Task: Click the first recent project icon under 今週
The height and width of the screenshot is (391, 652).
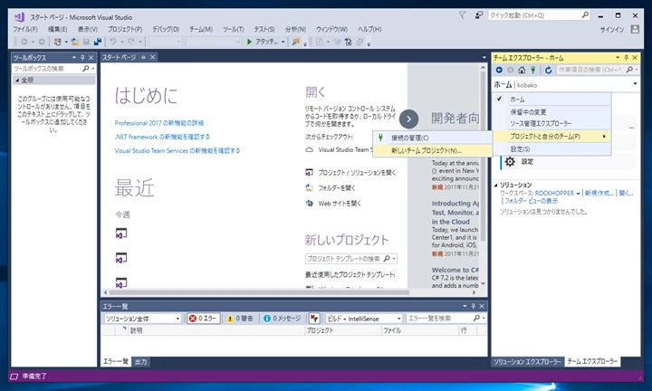Action: click(121, 234)
